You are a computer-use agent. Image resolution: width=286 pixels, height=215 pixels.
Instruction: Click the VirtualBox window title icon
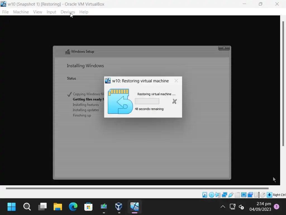click(3, 4)
